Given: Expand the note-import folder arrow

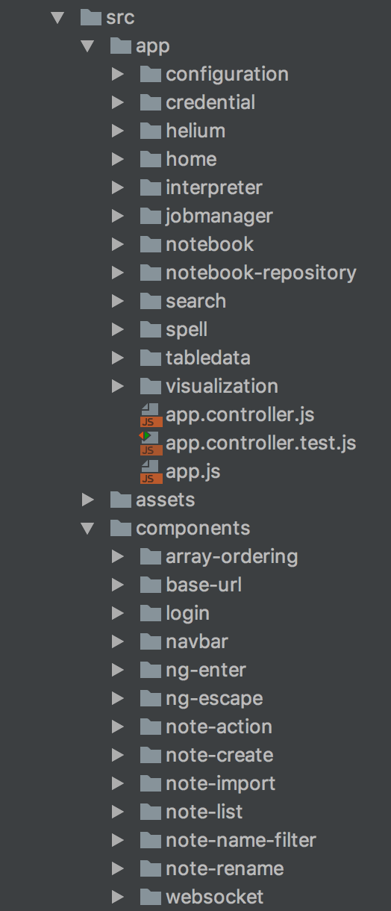Looking at the screenshot, I should 118,783.
